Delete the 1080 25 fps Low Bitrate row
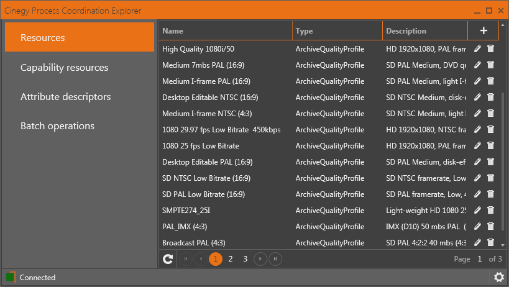 coord(490,145)
